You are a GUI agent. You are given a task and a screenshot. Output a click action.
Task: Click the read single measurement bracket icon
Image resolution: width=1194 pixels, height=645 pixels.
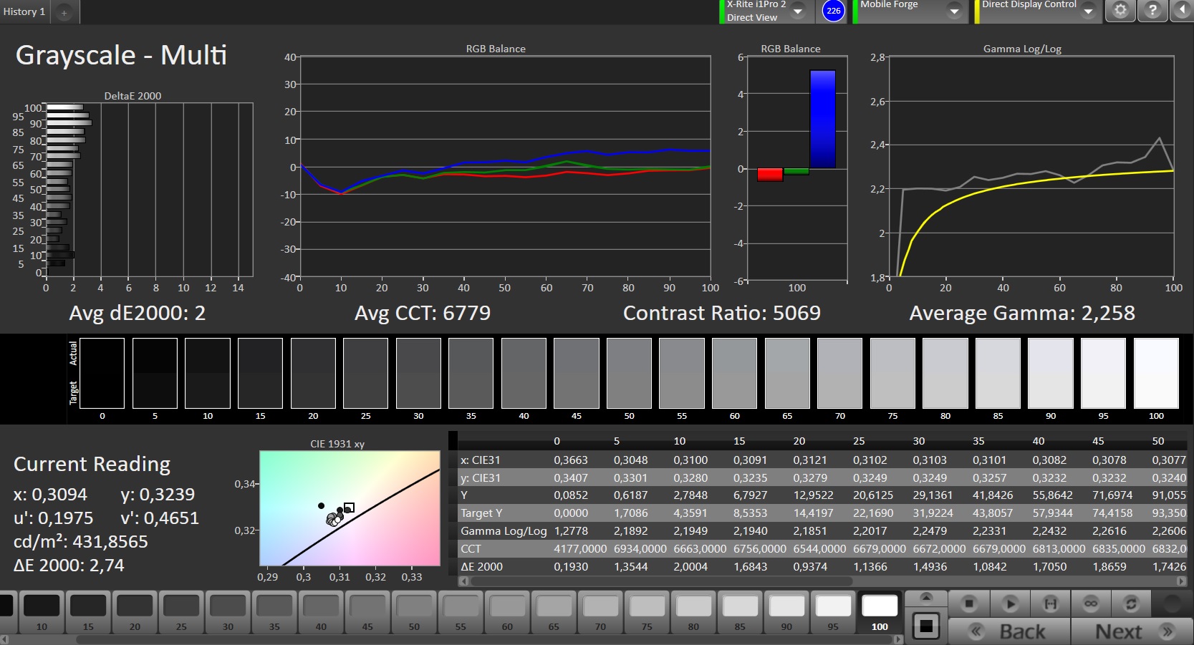[1051, 603]
